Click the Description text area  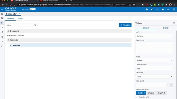point(154,48)
